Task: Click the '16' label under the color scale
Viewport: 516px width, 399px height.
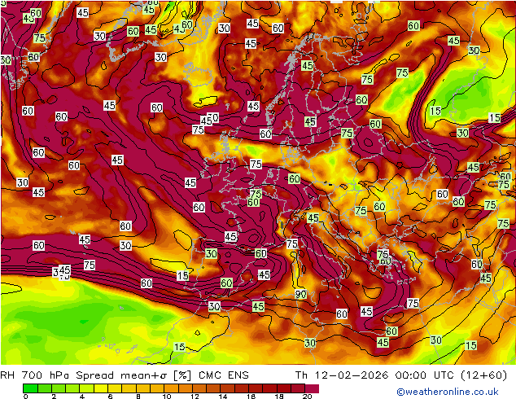Action: coord(251,397)
